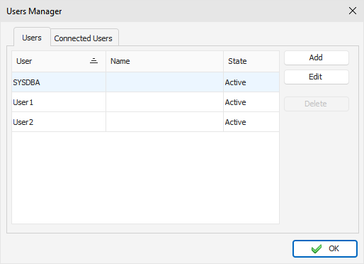The height and width of the screenshot is (264, 364).
Task: Click the Edit button
Action: (317, 77)
